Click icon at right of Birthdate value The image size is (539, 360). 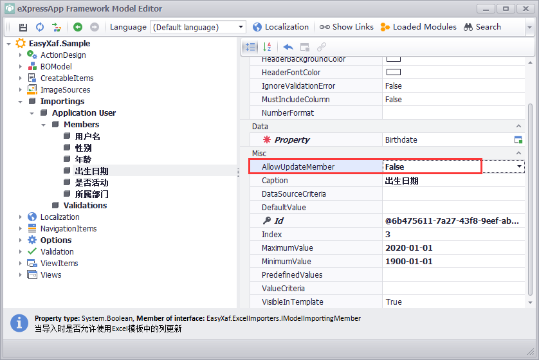518,140
